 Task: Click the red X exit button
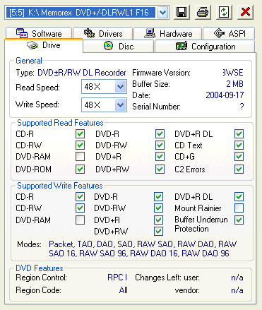245,12
